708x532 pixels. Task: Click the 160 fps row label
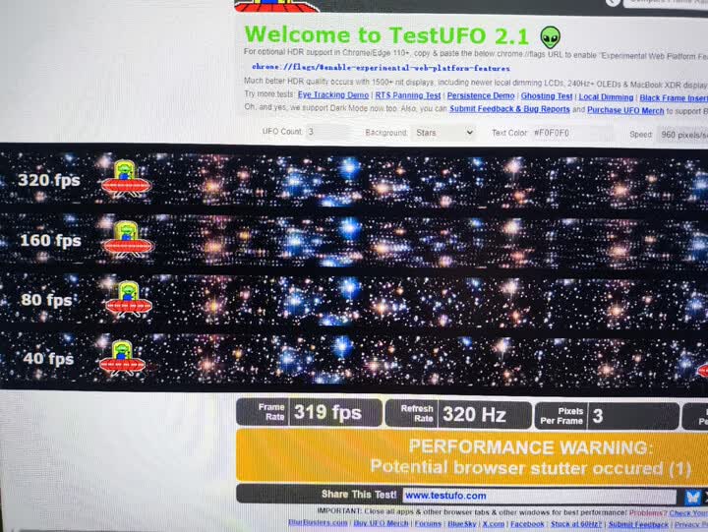click(x=50, y=240)
